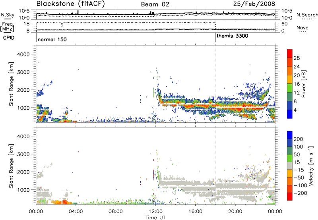This screenshot has height=220, width=318.
Task: Click the '20:00' time axis label
Action: 235,212
